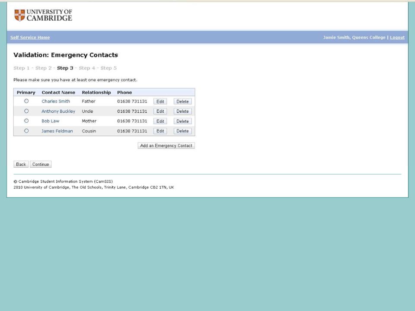Select Step 4 in the progress trail
415x311 pixels.
tap(87, 68)
